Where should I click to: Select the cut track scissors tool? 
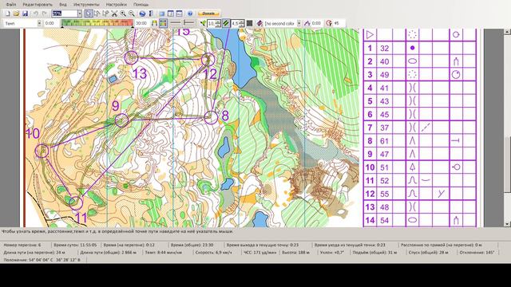[114, 14]
